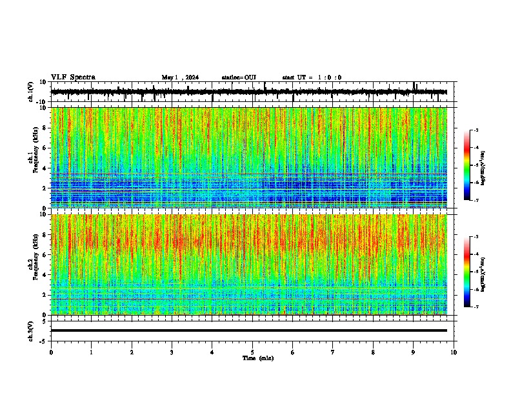Screen dimensions: 511x395
Task: Click the ch.2 spectrogram color bar
Action: (x=467, y=272)
